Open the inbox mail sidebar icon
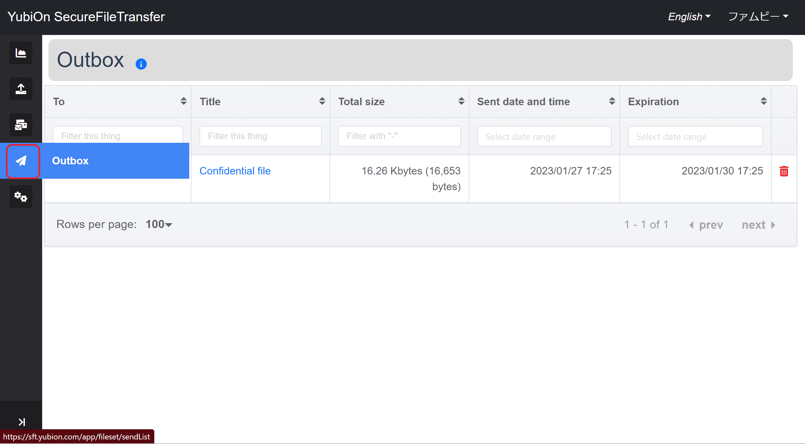This screenshot has width=805, height=444. click(21, 125)
